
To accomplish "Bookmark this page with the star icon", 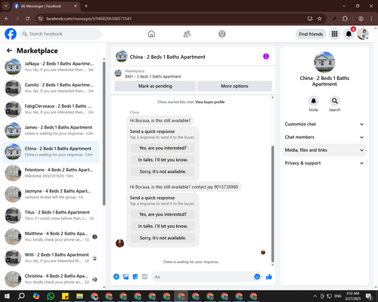I will point(320,19).
